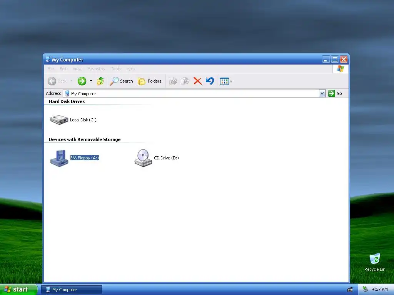Open the Tools menu
The image size is (394, 295).
click(116, 69)
